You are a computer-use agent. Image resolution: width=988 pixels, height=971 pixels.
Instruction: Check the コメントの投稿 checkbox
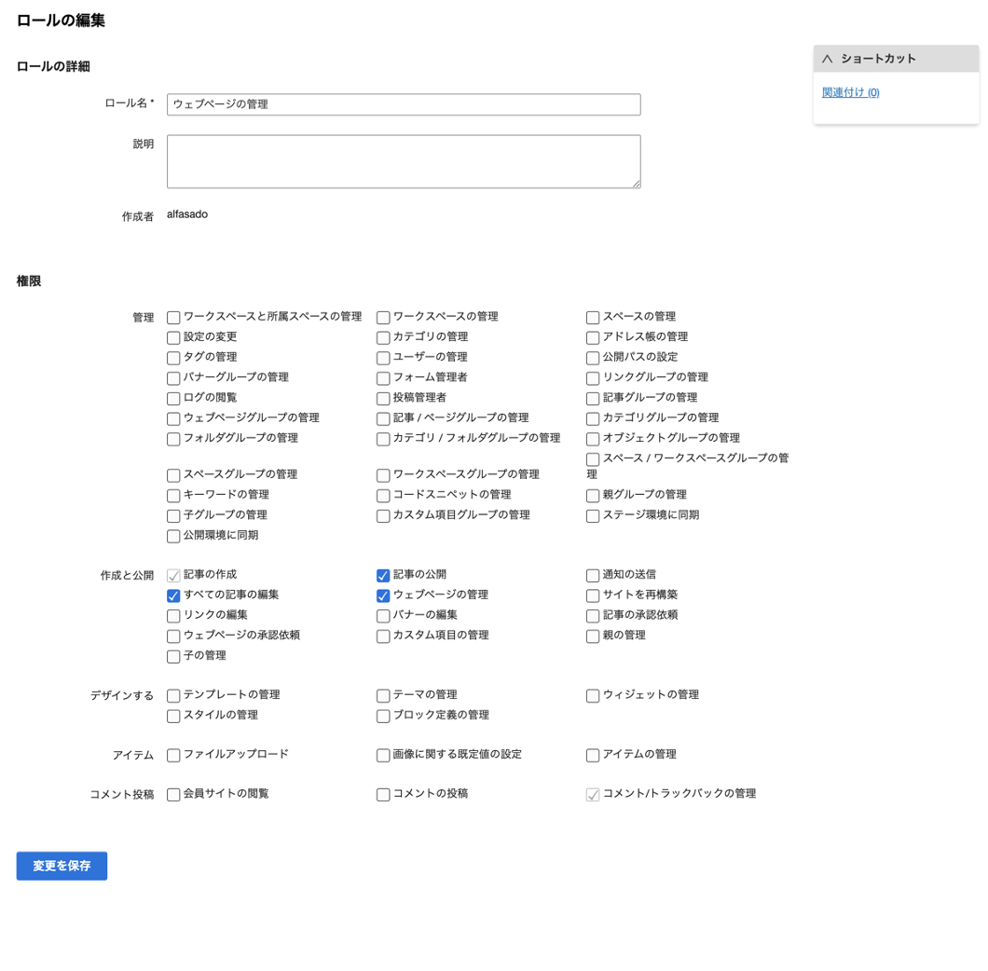tap(383, 795)
